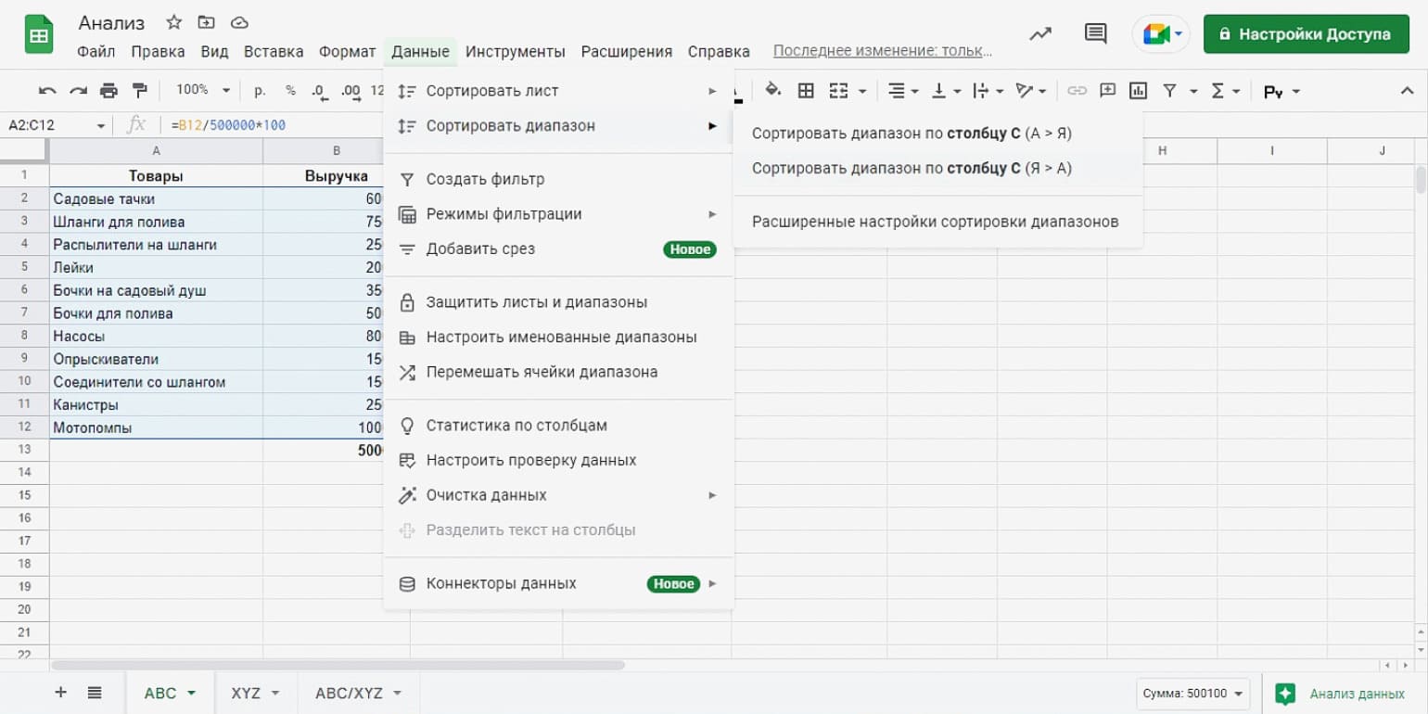Open the Последнее изменение link

[x=883, y=51]
